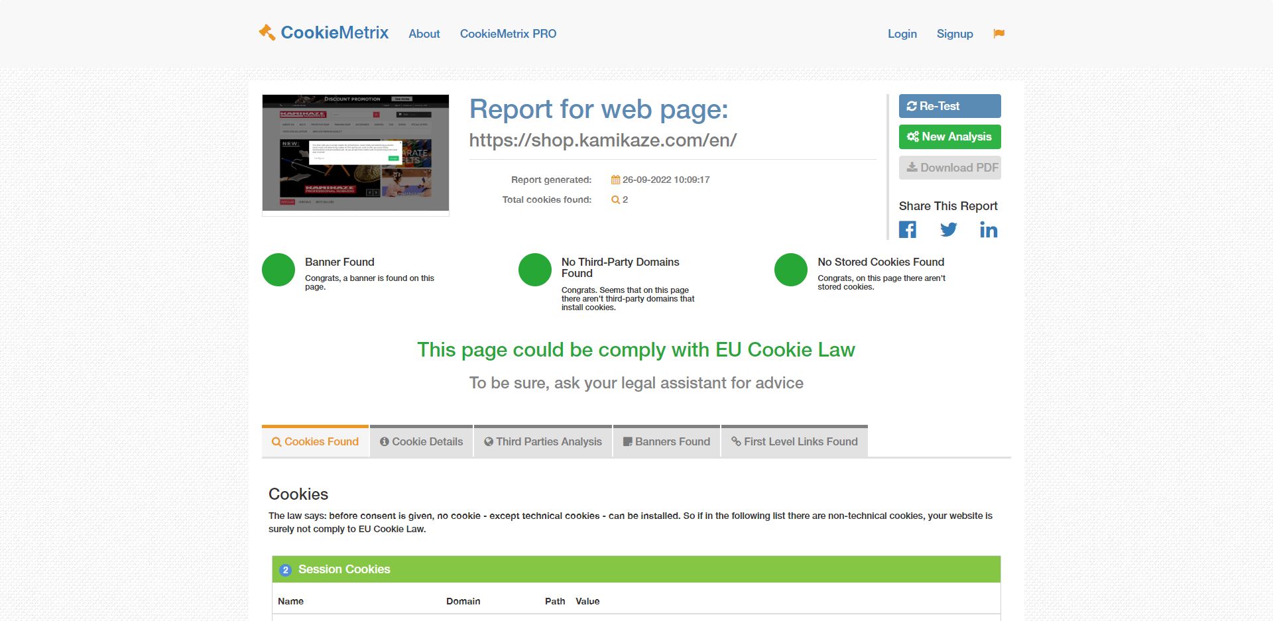Screen dimensions: 1273x621
Task: Click the Domain column header
Action: (463, 601)
